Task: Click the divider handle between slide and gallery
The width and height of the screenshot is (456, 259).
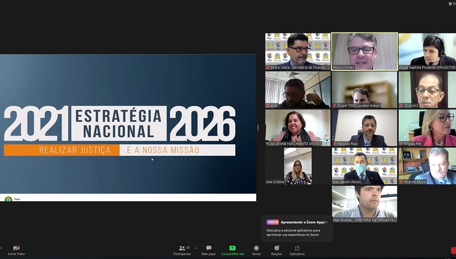Action: (x=258, y=128)
